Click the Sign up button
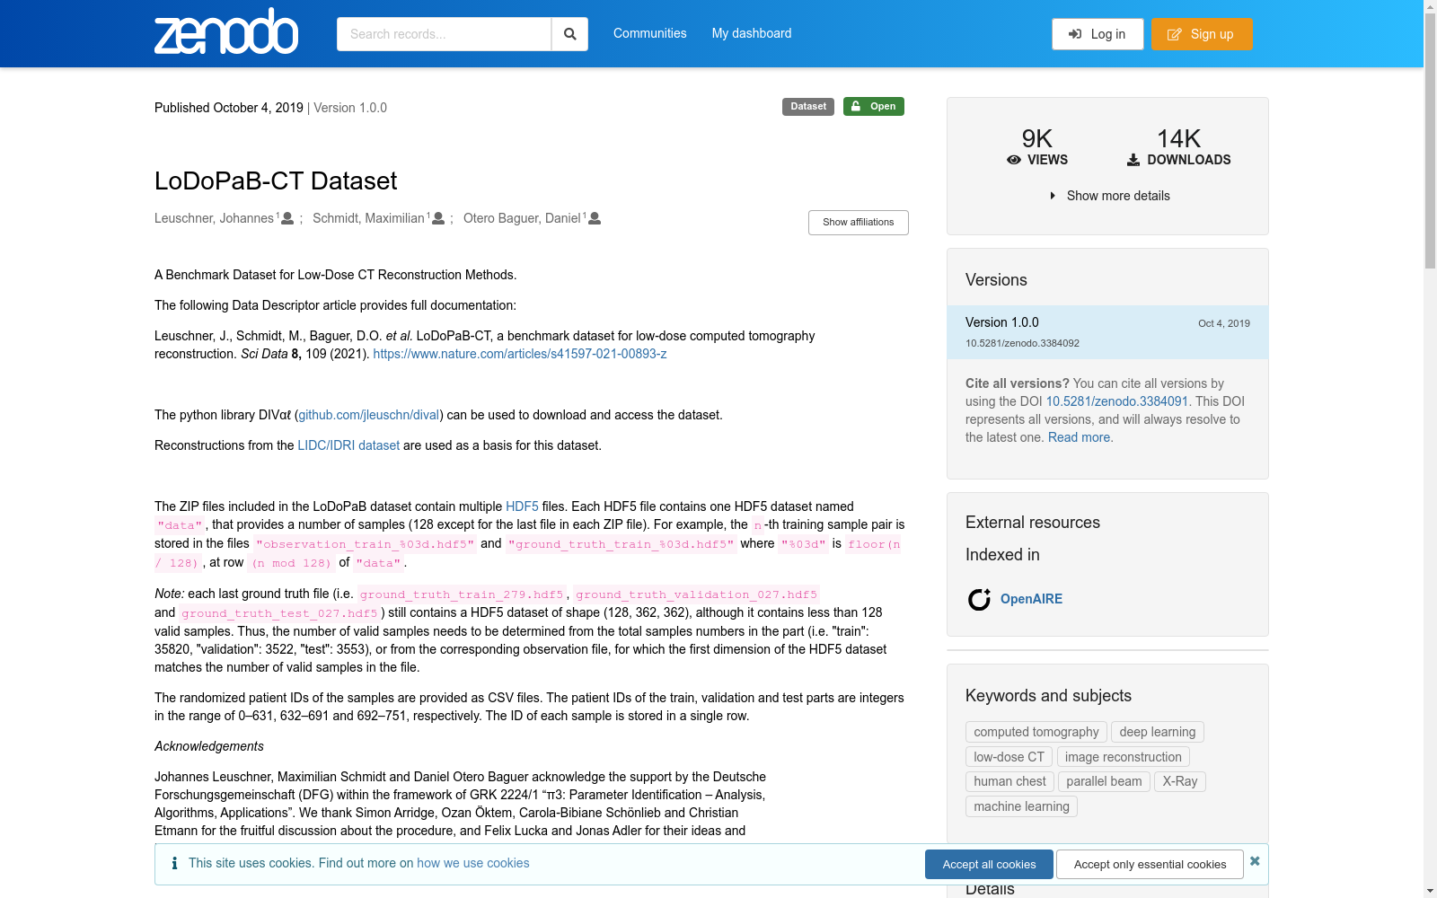The height and width of the screenshot is (898, 1437). (x=1202, y=34)
